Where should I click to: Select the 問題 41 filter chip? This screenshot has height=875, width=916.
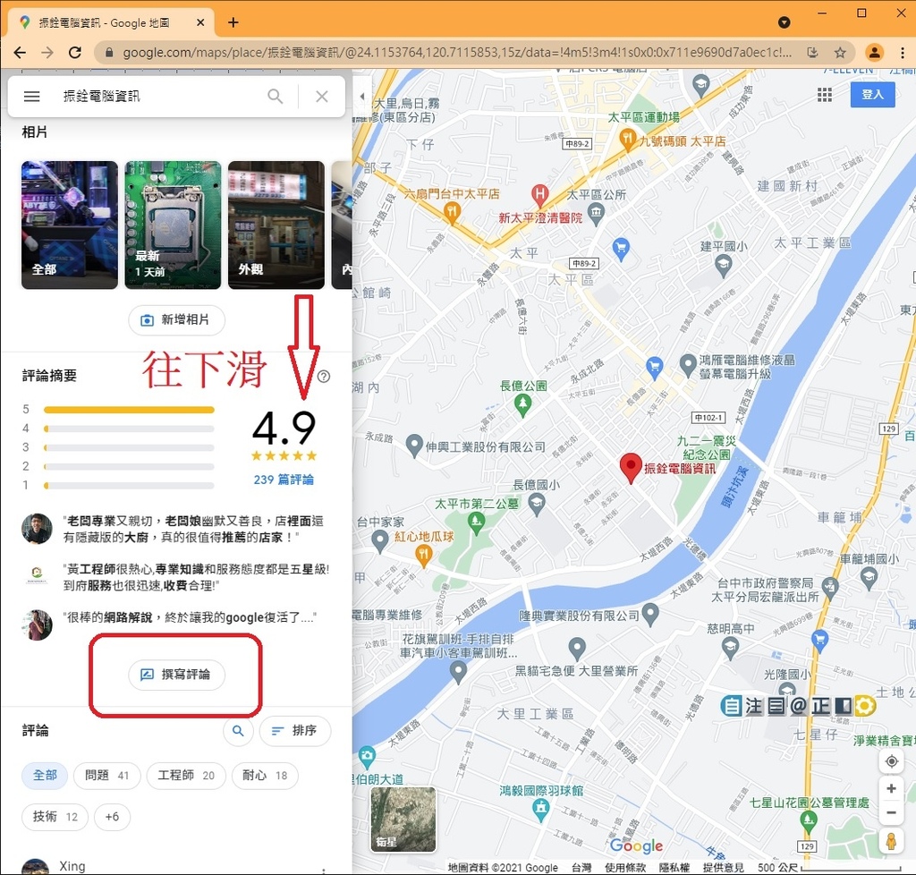[107, 776]
